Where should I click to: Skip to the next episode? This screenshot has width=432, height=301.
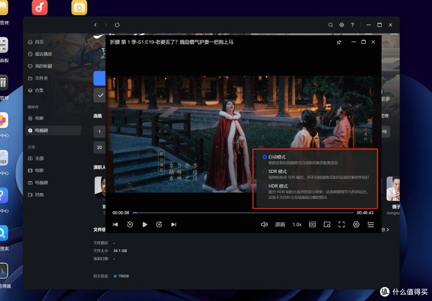pyautogui.click(x=174, y=225)
